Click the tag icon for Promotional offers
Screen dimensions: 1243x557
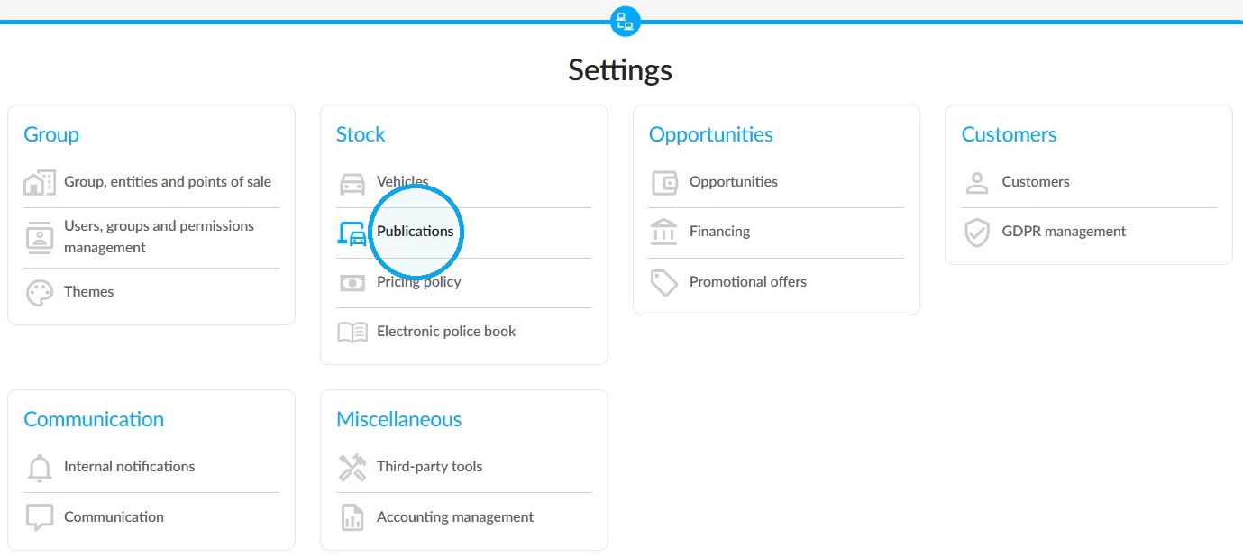point(664,282)
